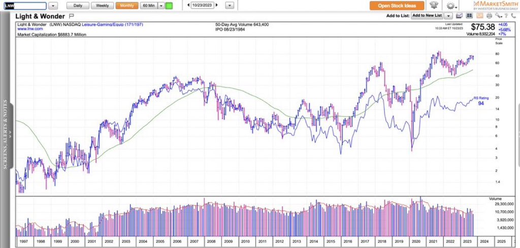520x248 pixels.
Task: Click the Market Capitalization $6883.7 Million text
Action: coord(51,34)
